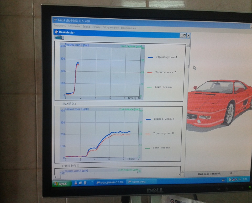Viewport: 252px width, 203px height.
Task: Click the rear-axle chart plot area
Action: [102, 134]
